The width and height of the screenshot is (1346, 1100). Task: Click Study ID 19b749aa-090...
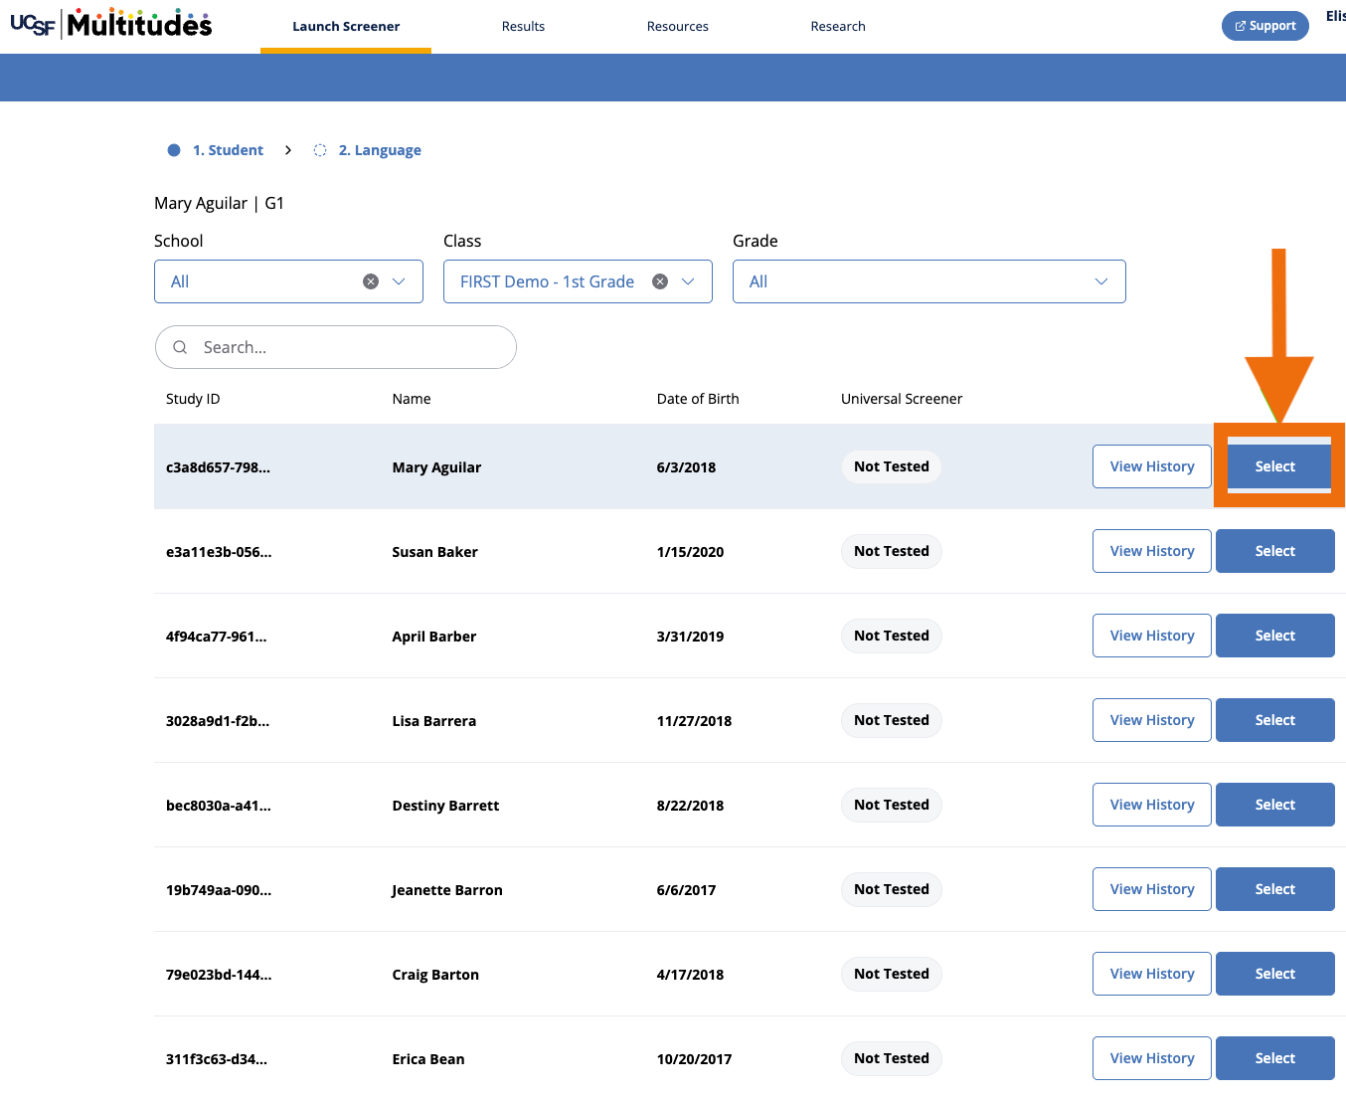(219, 890)
